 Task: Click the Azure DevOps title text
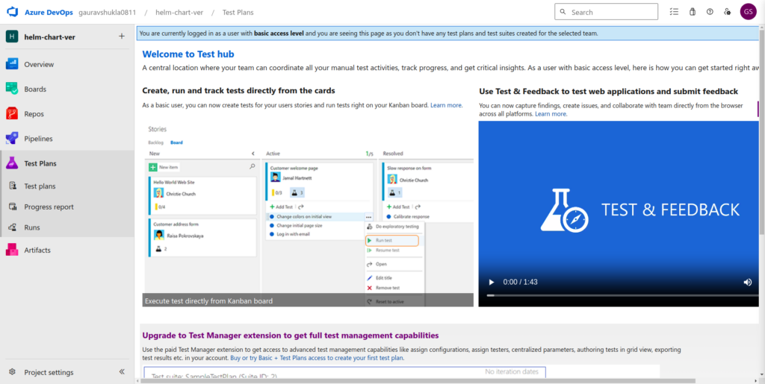pos(49,12)
